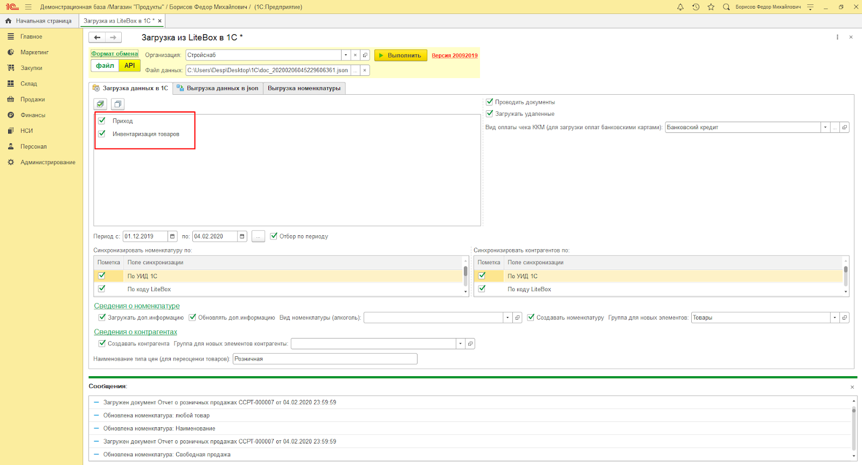Open the Организация field's open-form icon
The height and width of the screenshot is (465, 862).
365,55
